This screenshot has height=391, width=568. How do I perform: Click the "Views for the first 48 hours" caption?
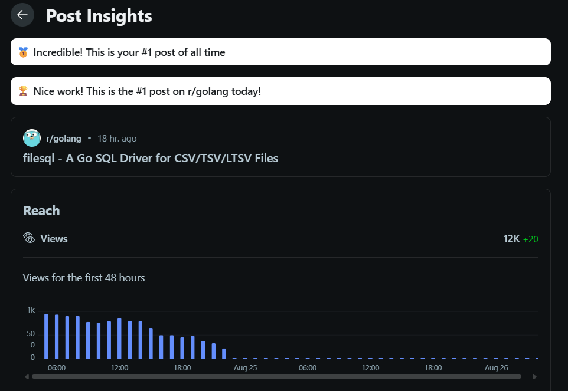click(84, 277)
